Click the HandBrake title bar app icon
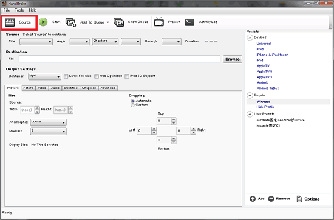The image size is (334, 220). tap(4, 4)
